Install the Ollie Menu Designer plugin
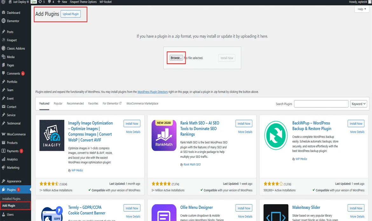This screenshot has width=372, height=221. (244, 208)
